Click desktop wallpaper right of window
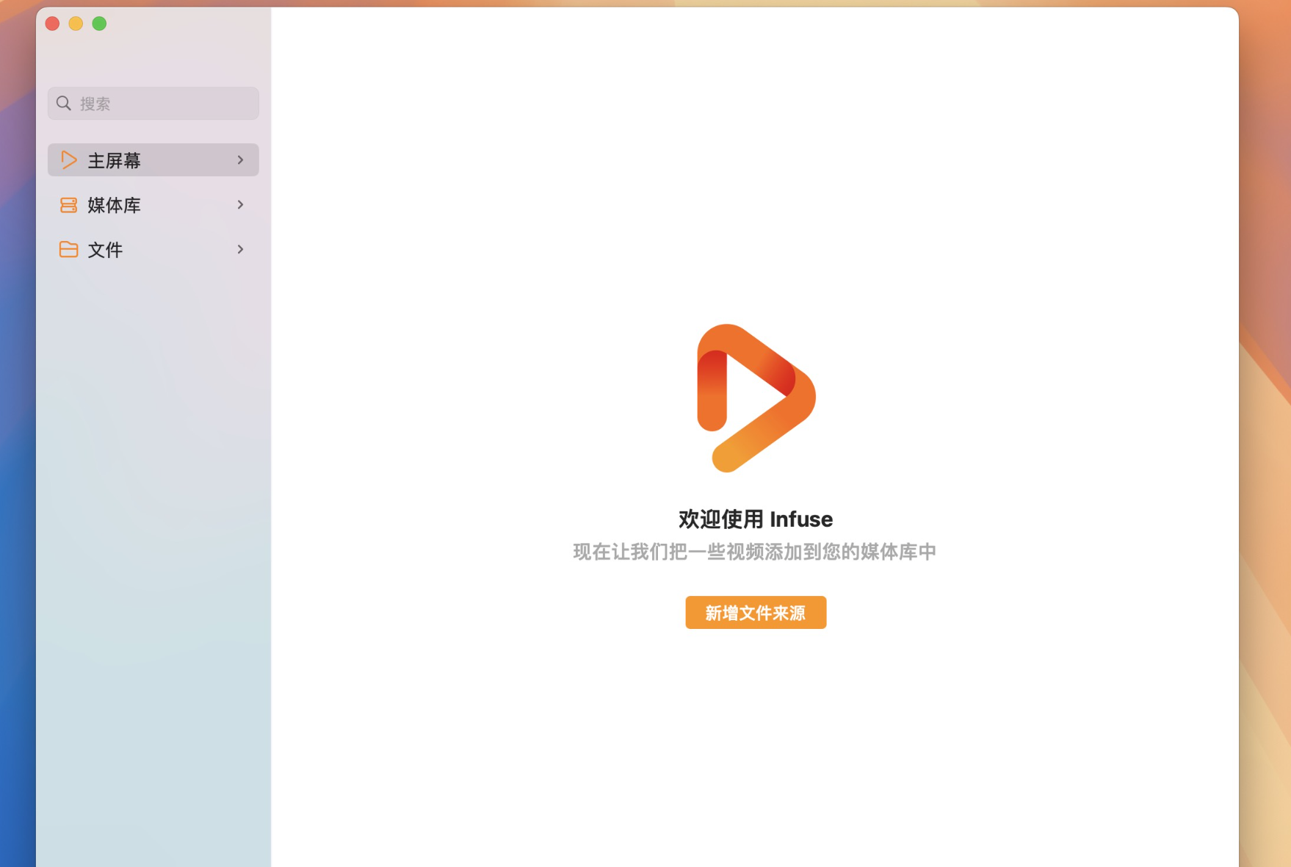Viewport: 1291px width, 867px height. point(1265,441)
